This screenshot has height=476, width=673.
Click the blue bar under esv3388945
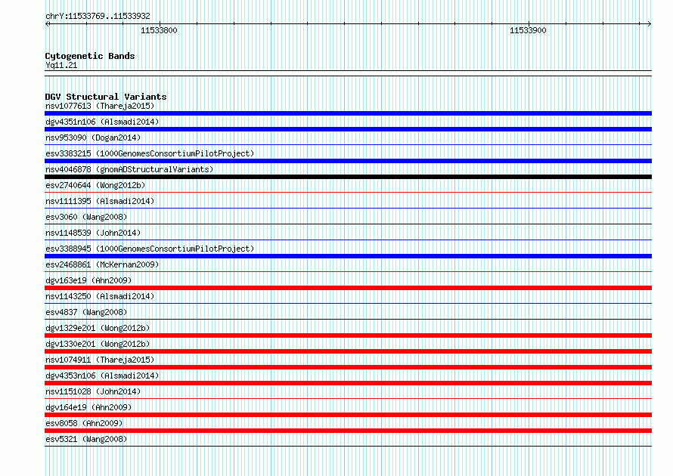tap(348, 256)
